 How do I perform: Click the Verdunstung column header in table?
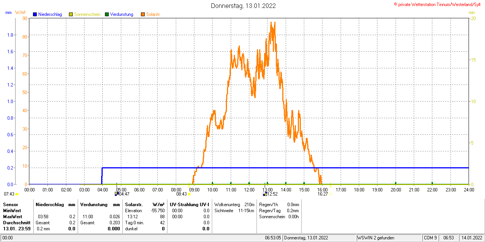pyautogui.click(x=93, y=204)
